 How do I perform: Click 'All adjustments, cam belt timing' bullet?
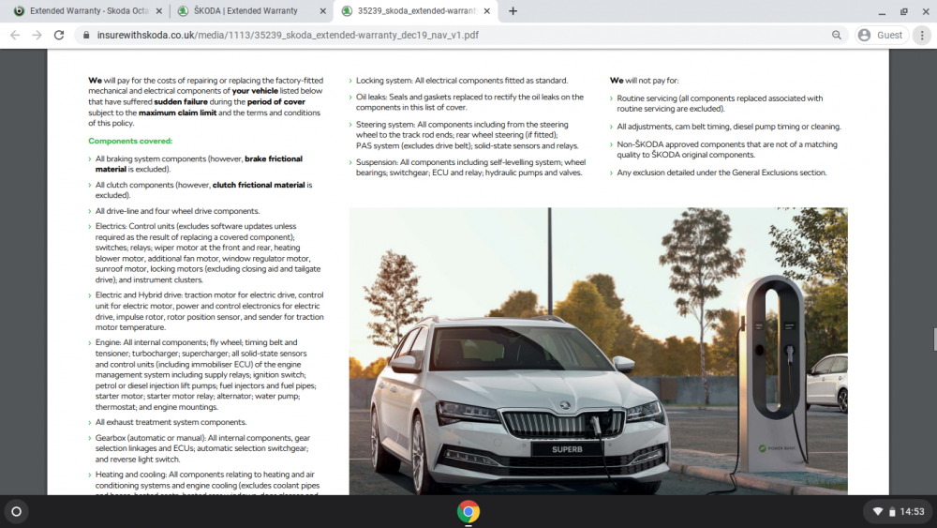point(729,127)
